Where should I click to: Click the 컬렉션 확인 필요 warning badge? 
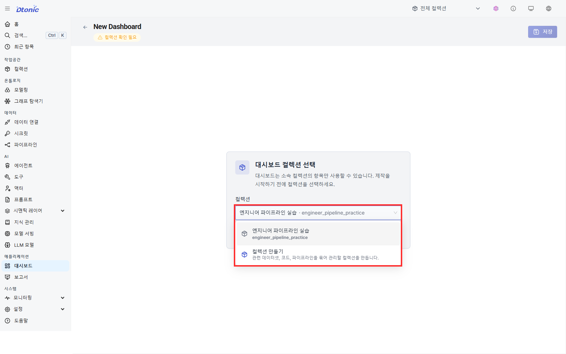[117, 37]
